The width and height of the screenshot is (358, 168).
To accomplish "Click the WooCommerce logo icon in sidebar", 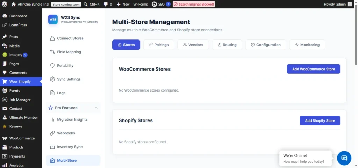I will [x=5, y=138].
